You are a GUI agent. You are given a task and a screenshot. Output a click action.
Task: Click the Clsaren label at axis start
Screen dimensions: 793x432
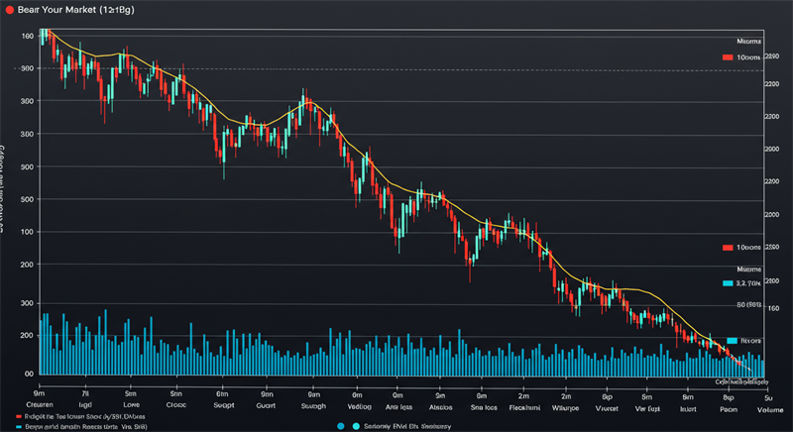tap(42, 406)
